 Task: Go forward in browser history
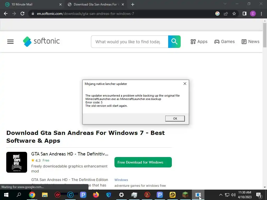coord(14,14)
